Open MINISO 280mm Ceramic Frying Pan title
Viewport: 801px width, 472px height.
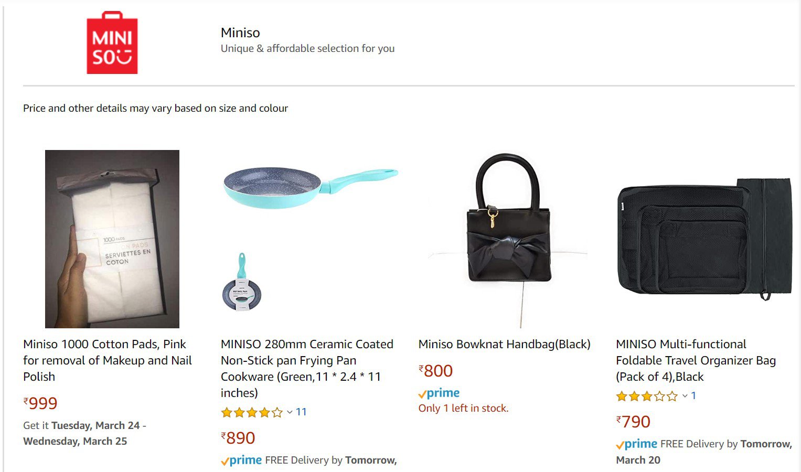(307, 368)
